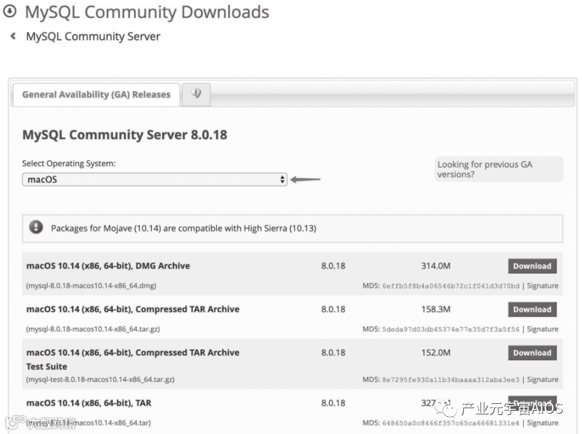Open Signature link for DMG Archive row

point(542,285)
